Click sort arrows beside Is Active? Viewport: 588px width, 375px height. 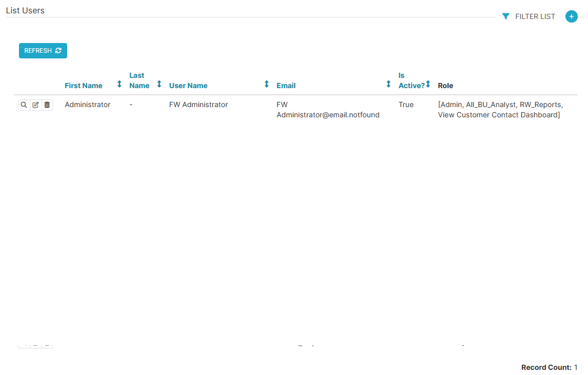click(x=428, y=84)
